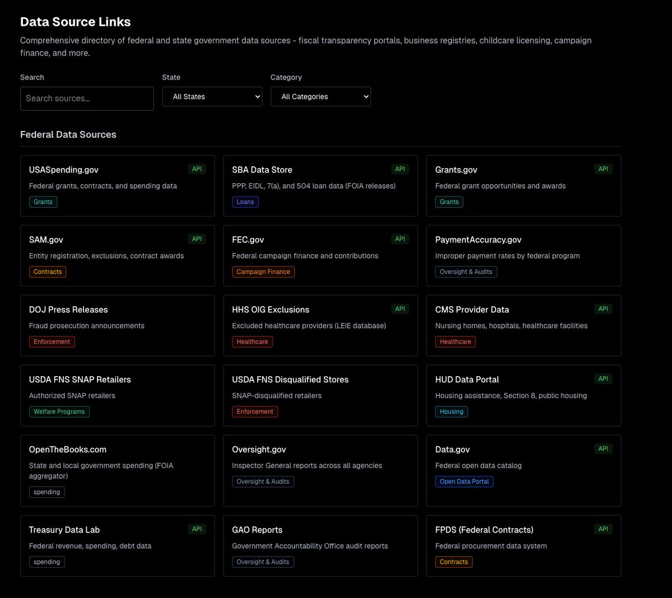
Task: Select the Welfare Programs tag on USDA FNS SNAP Retailers
Action: click(x=59, y=412)
